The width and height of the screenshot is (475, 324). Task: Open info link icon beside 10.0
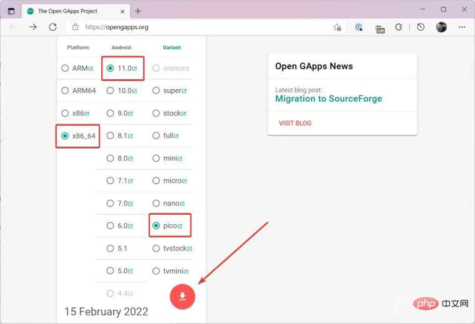click(x=134, y=91)
